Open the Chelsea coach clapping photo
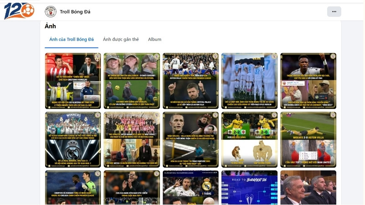 pyautogui.click(x=132, y=188)
